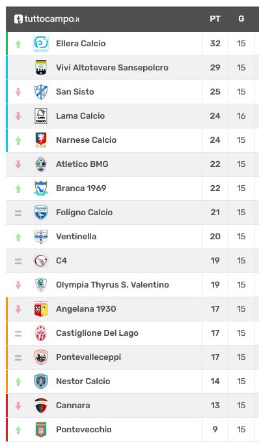
Task: Click the Pontevecchio team crest
Action: [x=41, y=430]
